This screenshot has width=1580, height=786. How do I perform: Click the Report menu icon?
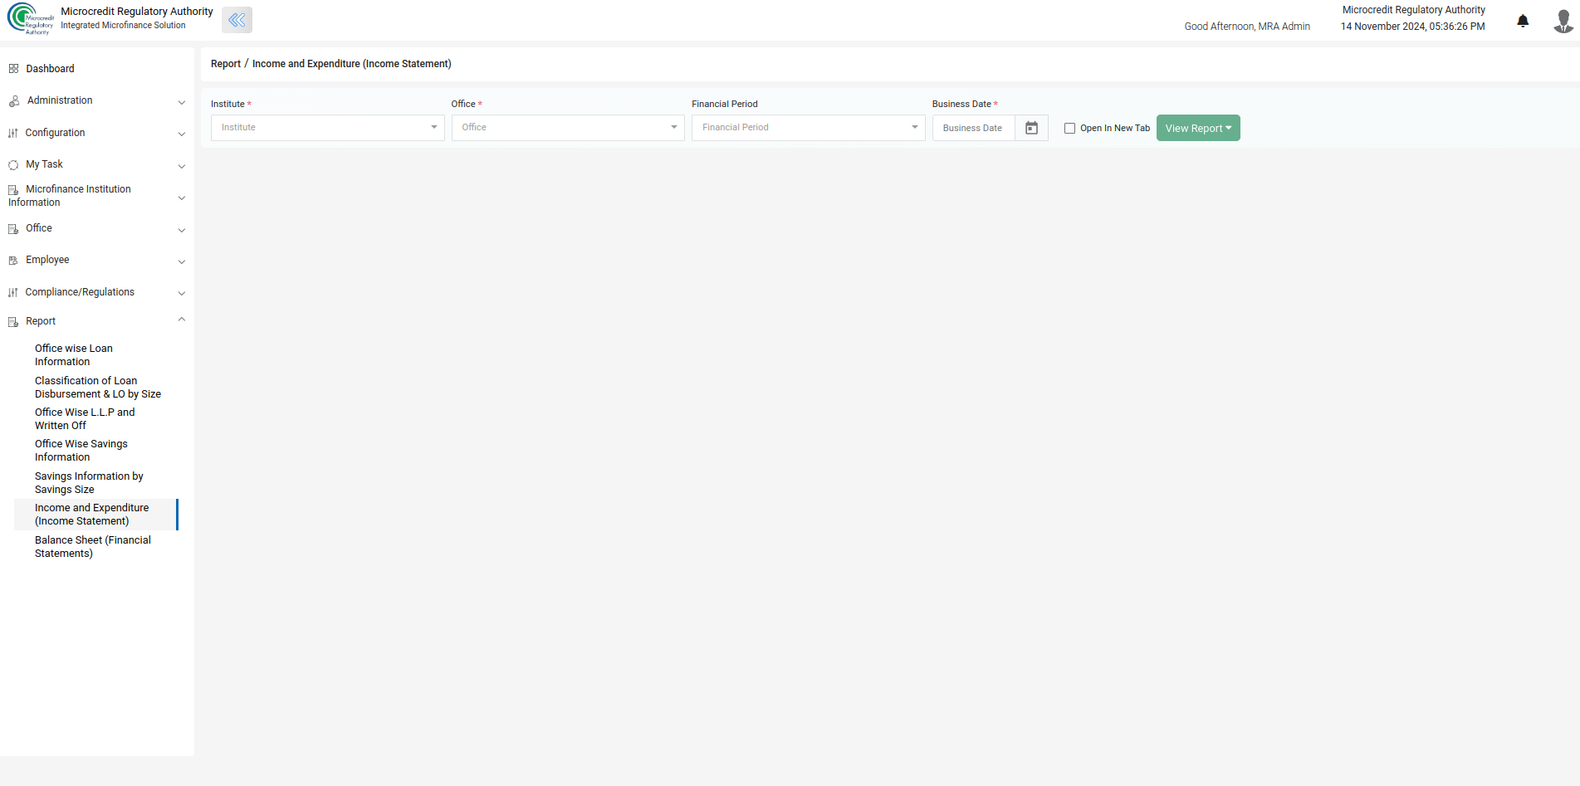click(13, 322)
